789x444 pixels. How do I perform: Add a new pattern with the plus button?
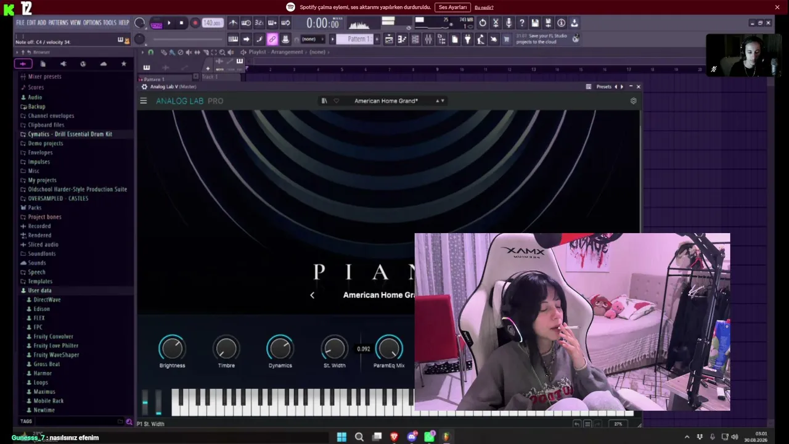[x=377, y=39]
